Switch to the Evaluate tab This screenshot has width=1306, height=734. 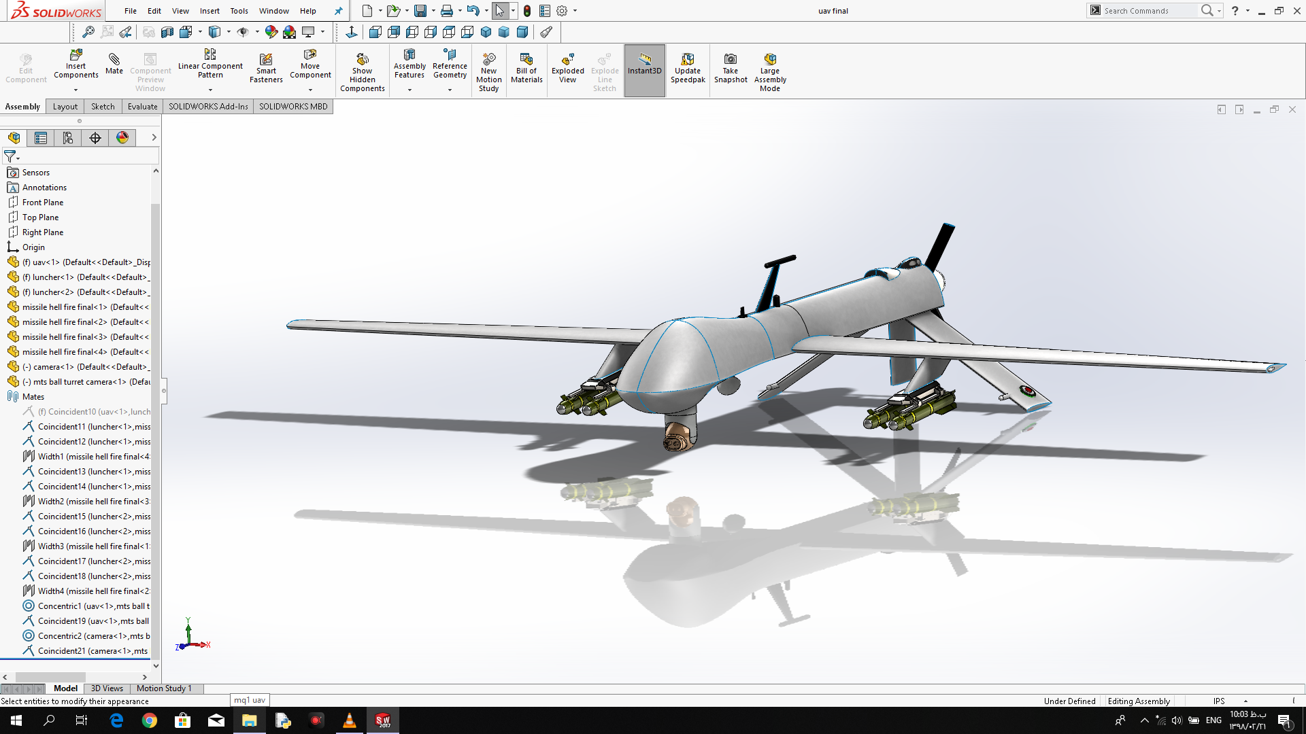tap(142, 107)
